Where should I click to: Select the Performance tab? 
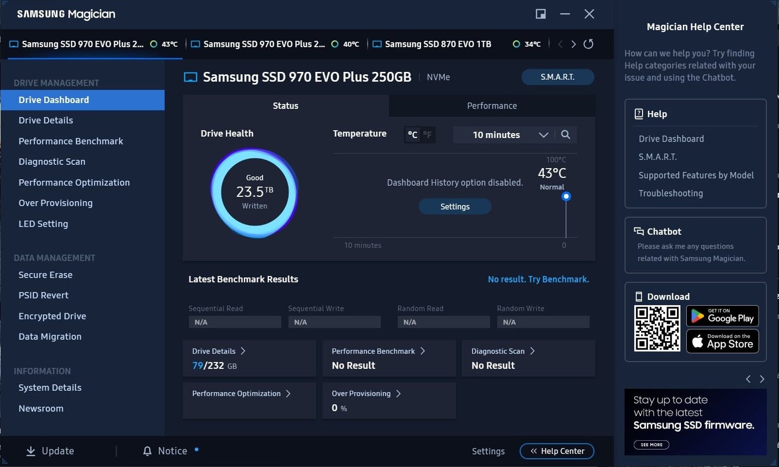(x=492, y=106)
